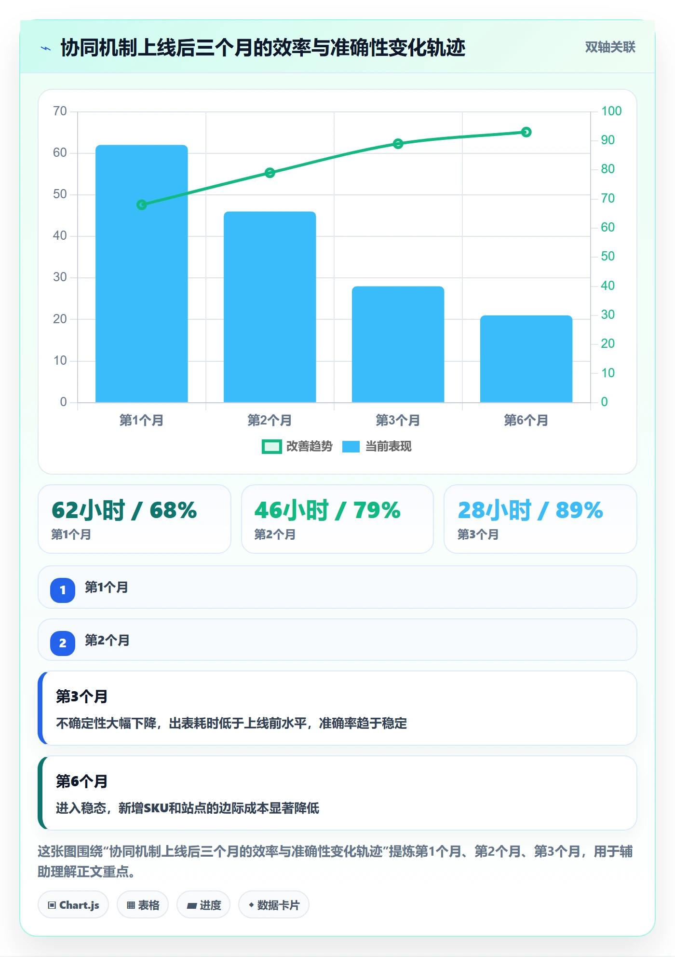Screen dimensions: 675x957
Task: Click the 数据卡片 tag
Action: point(274,905)
